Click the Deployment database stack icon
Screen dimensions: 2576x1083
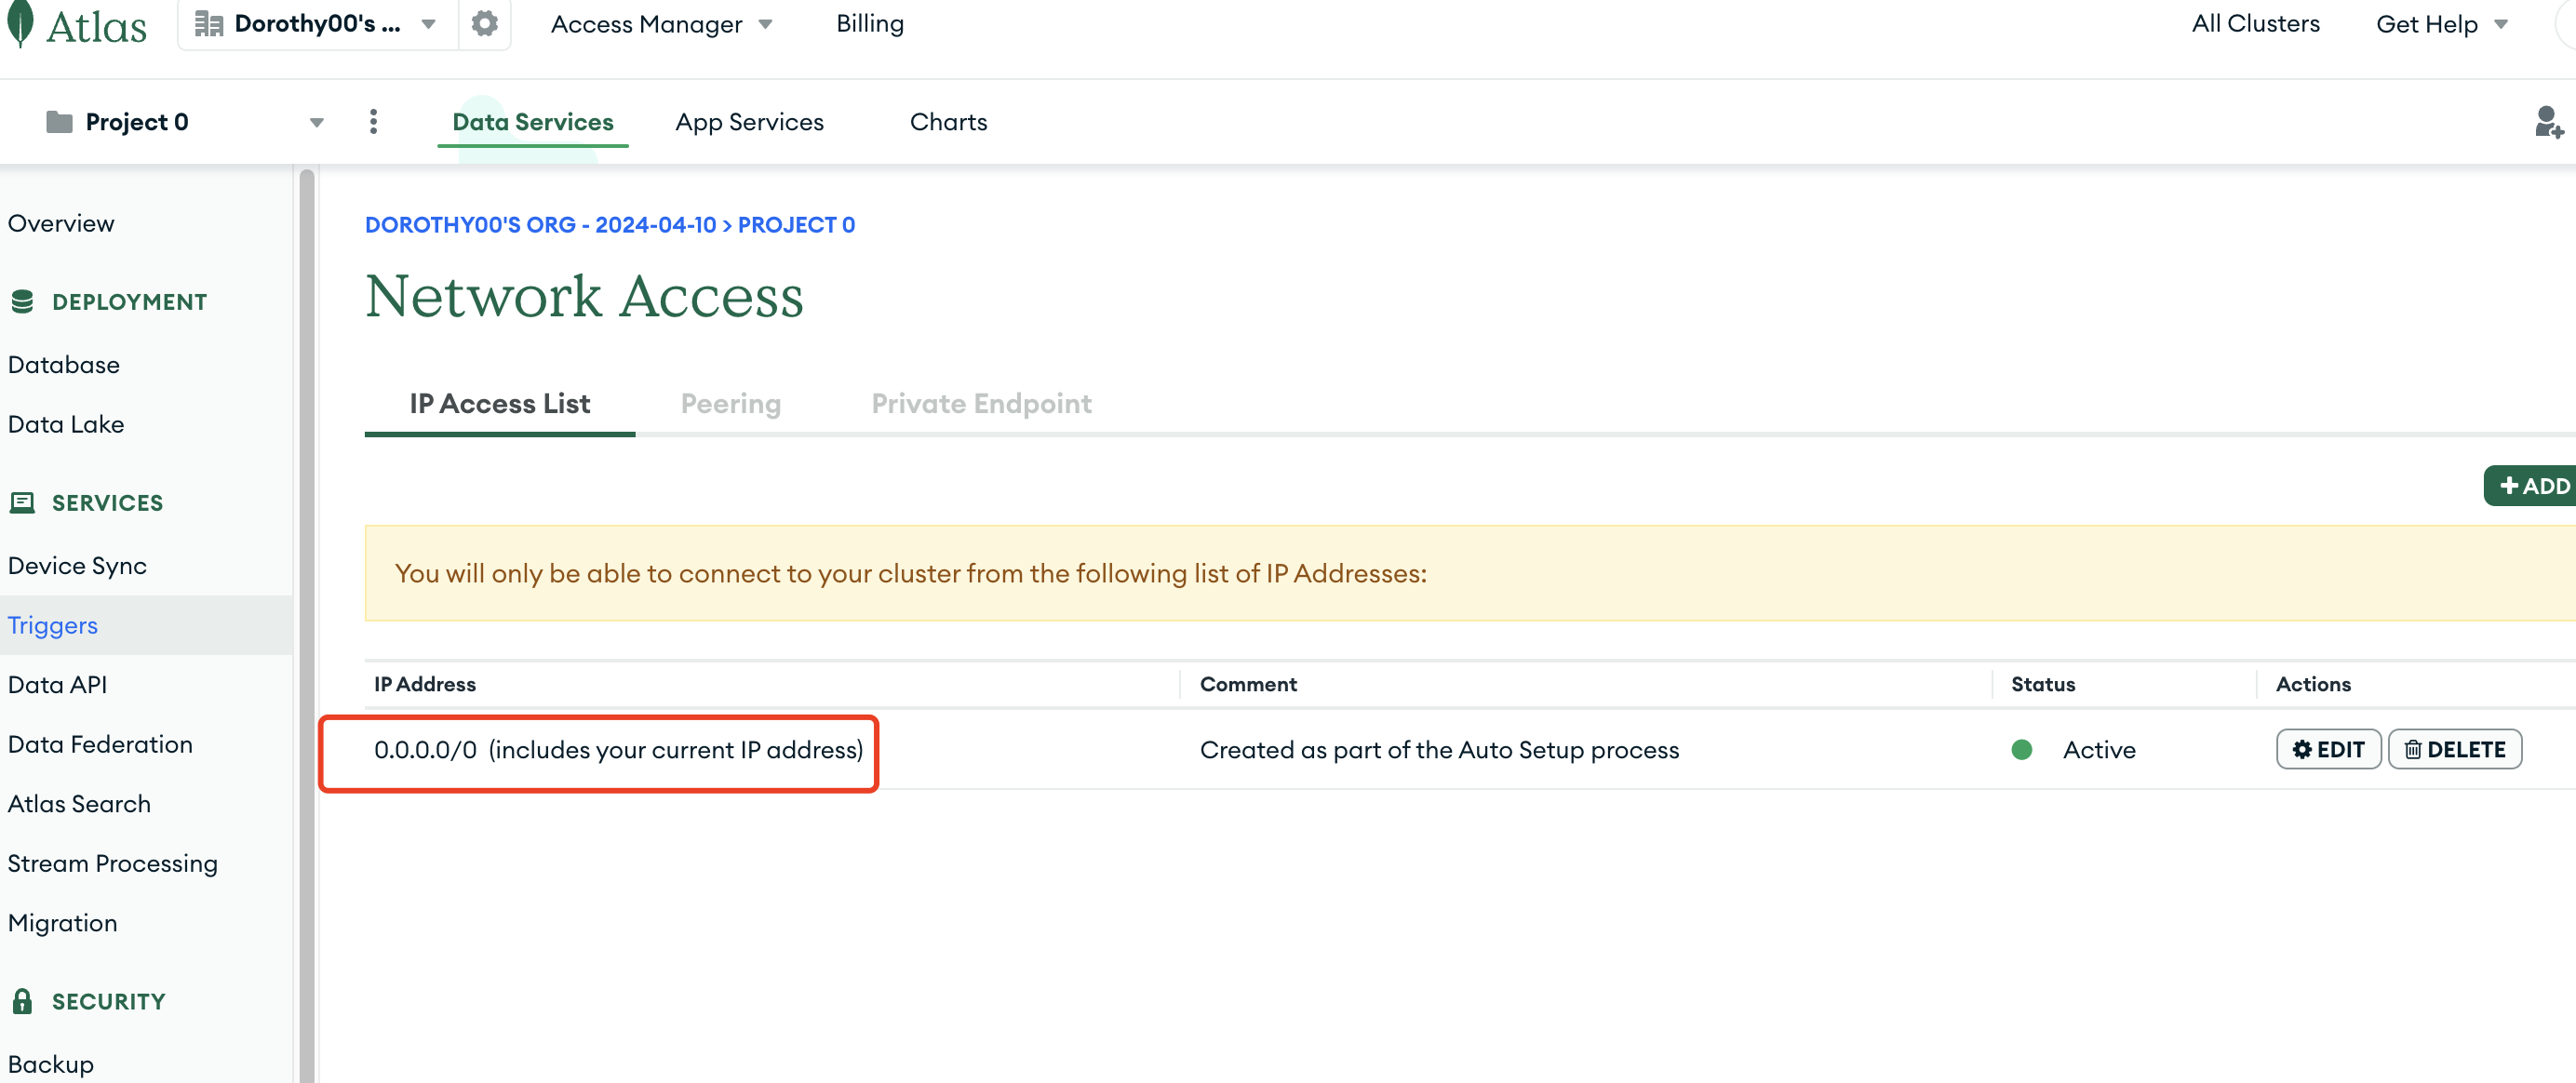point(22,301)
